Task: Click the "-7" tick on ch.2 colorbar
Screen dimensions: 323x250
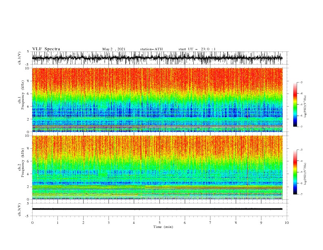Action: pyautogui.click(x=301, y=194)
